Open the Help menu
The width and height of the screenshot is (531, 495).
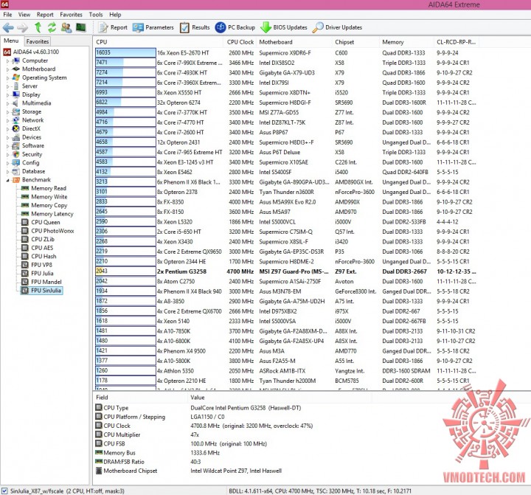(x=115, y=15)
